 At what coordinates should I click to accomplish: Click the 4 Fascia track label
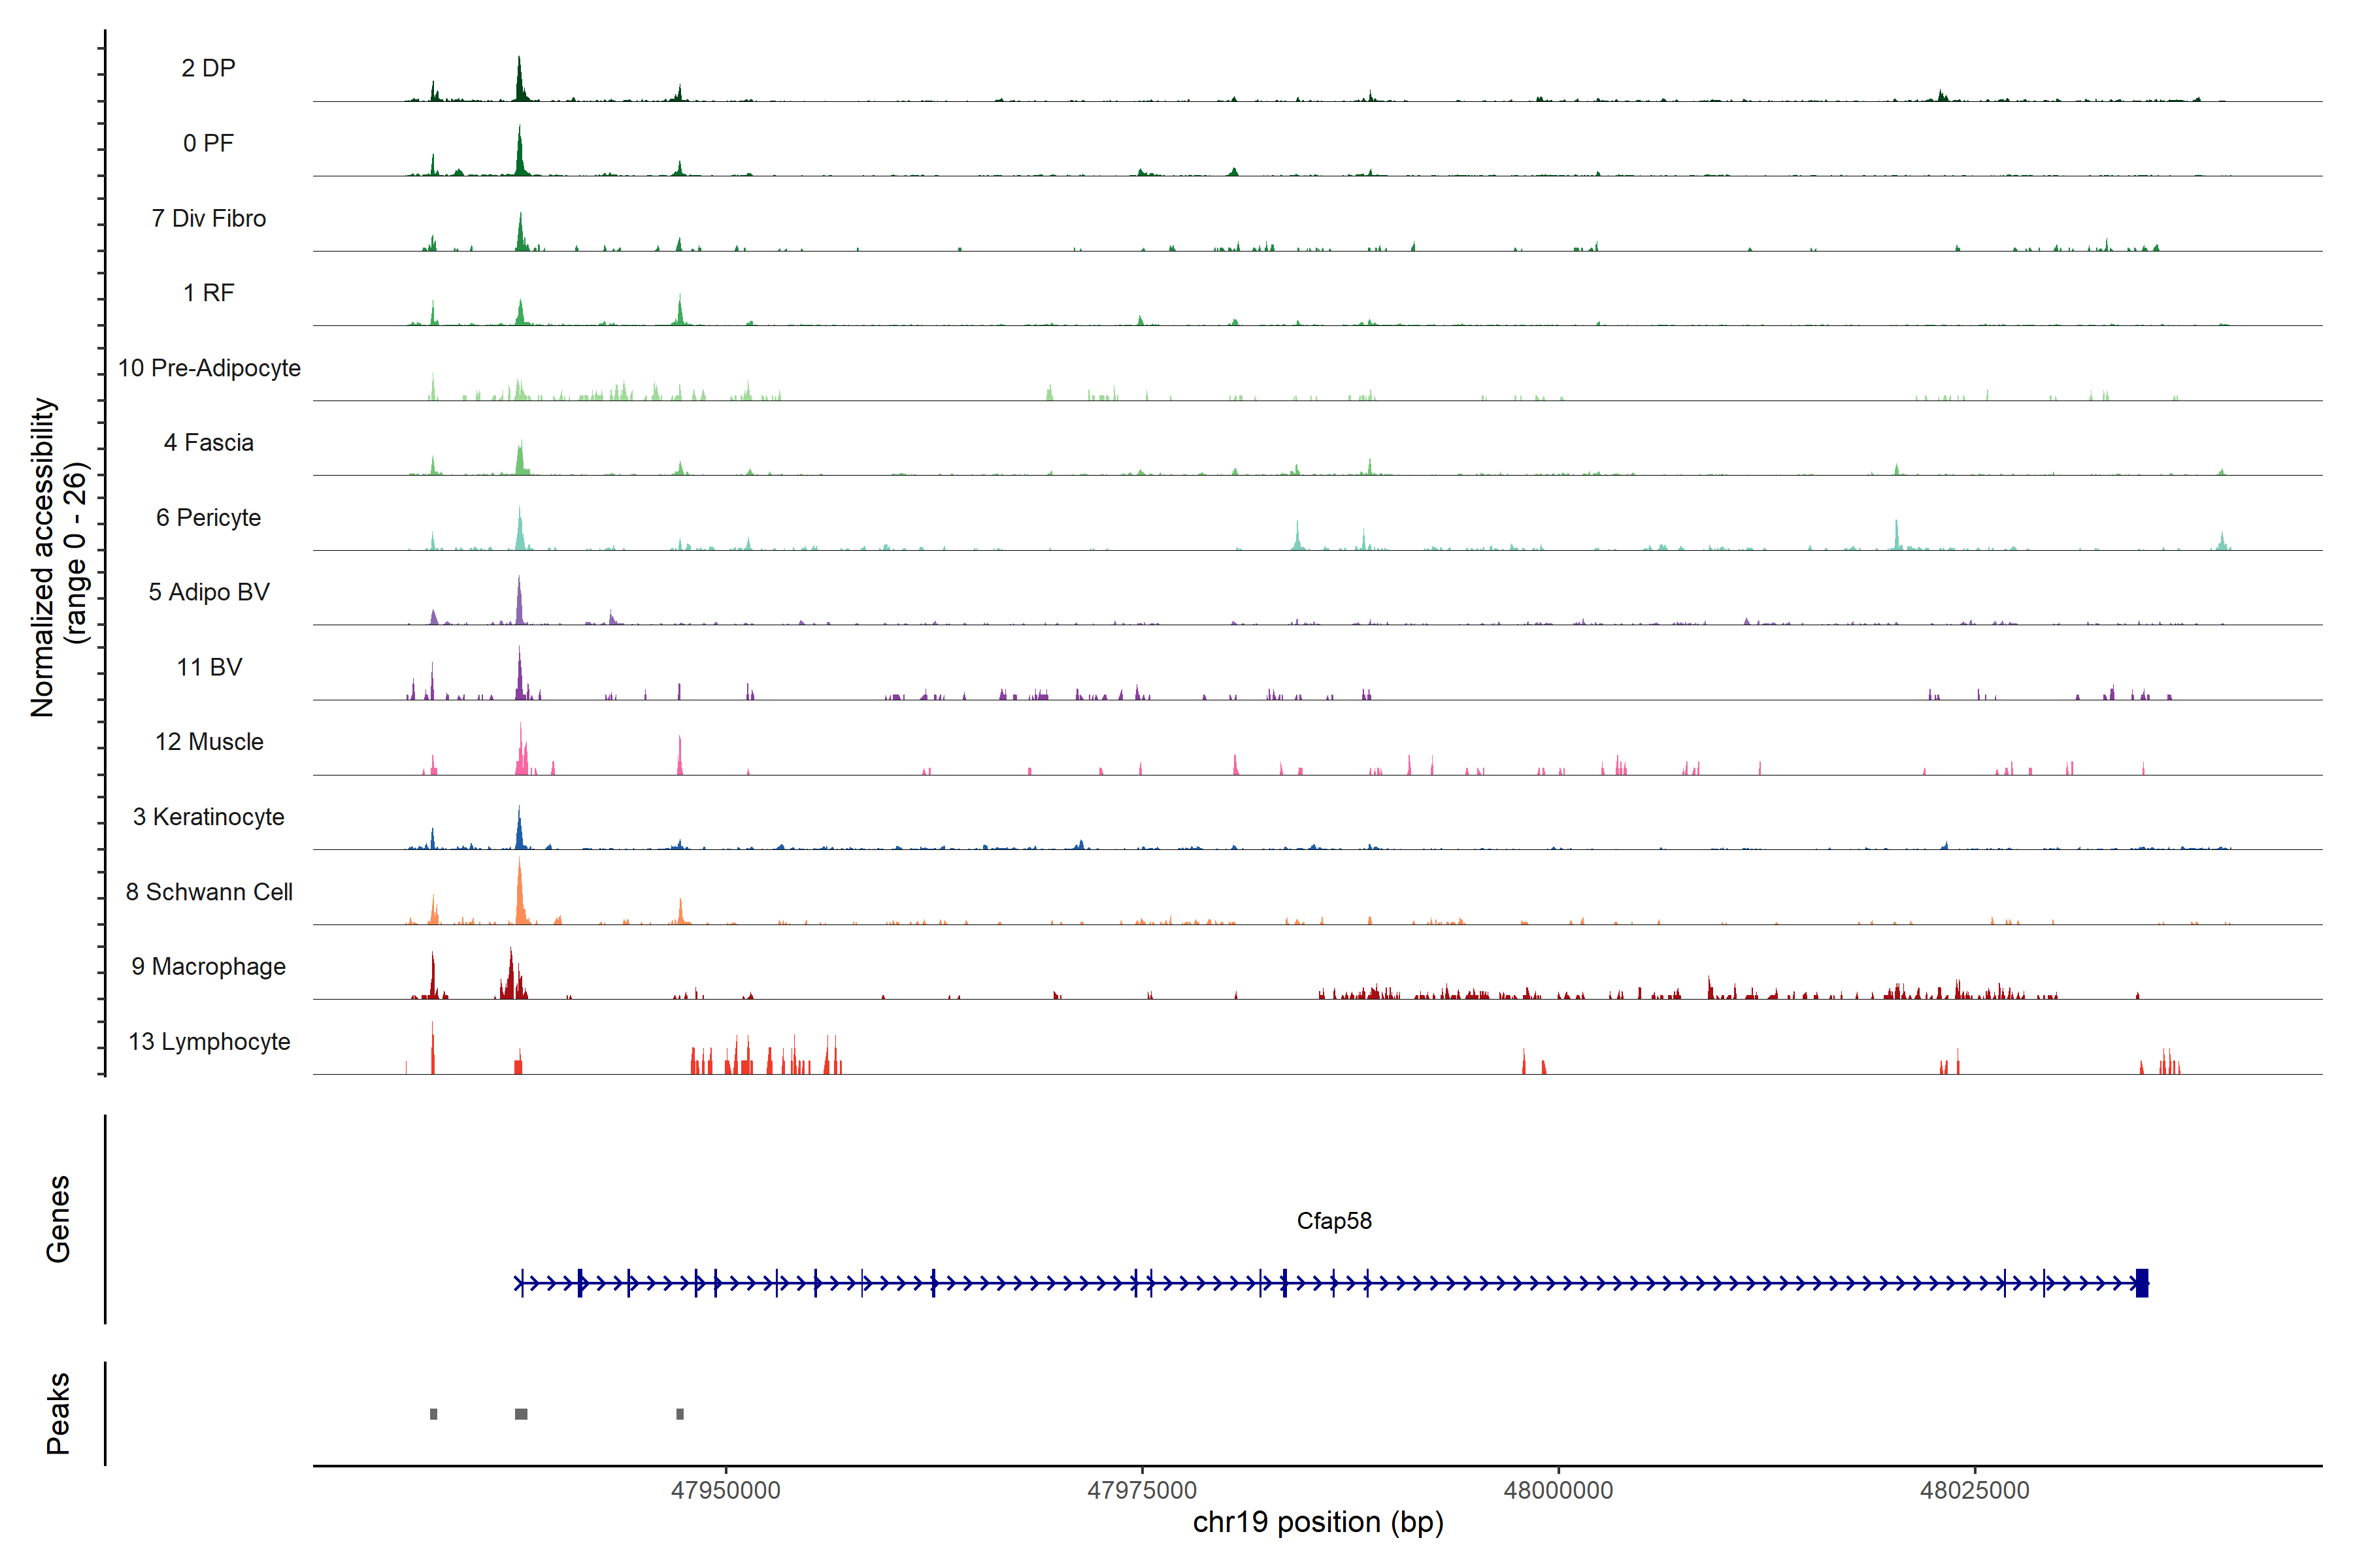click(208, 442)
